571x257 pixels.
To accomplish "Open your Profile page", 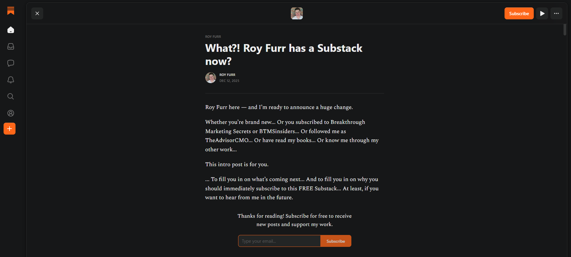I will [x=11, y=113].
